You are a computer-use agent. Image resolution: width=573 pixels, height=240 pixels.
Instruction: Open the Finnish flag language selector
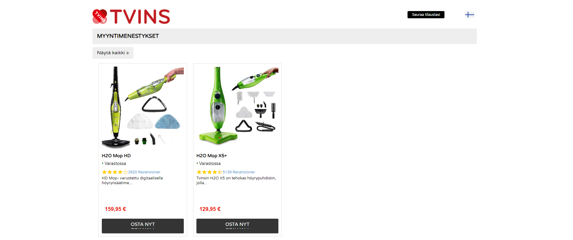[469, 14]
